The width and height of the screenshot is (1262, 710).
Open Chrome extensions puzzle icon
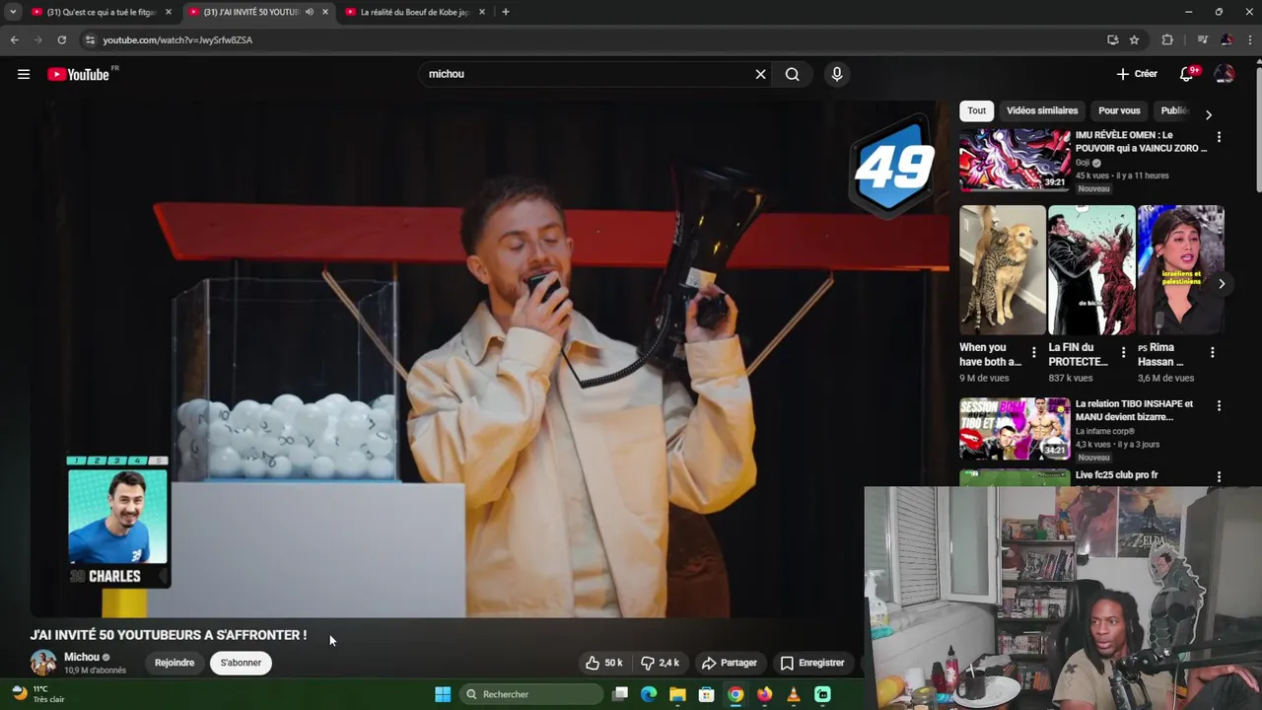coord(1167,39)
